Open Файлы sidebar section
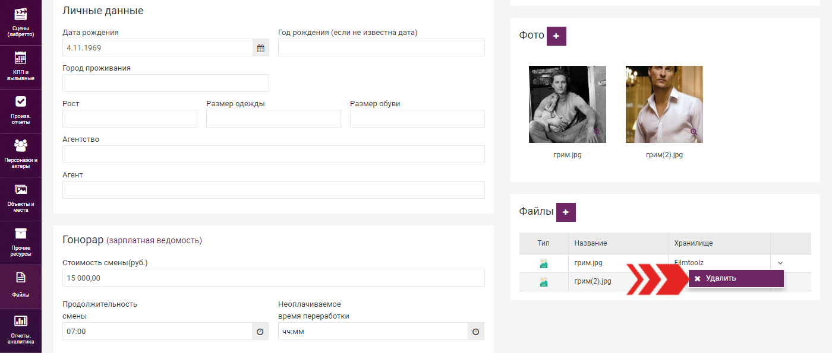Screen dimensions: 832x353 [x=21, y=287]
